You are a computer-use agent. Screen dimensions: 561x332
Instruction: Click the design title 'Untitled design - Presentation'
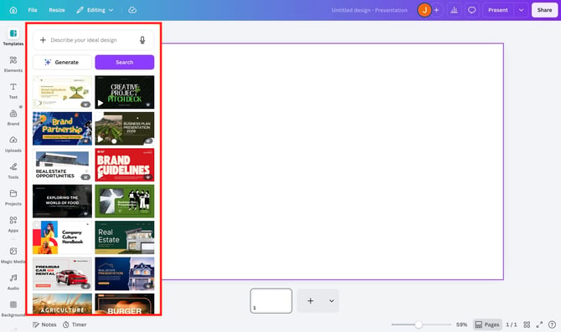[x=369, y=10]
